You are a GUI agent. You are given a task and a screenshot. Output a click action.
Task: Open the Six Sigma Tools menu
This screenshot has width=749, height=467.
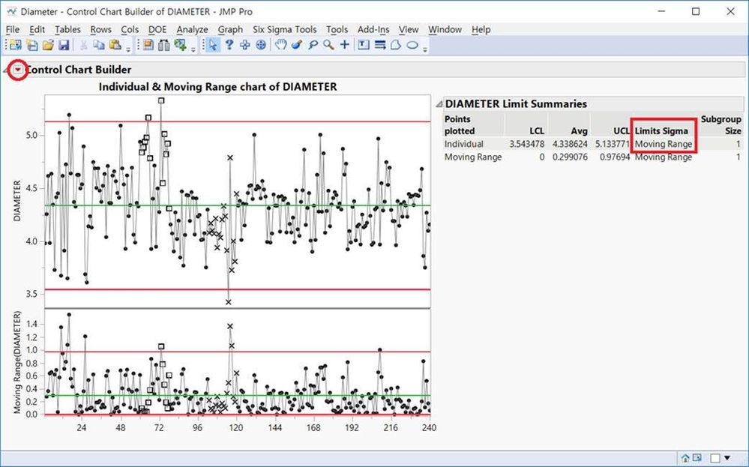(x=284, y=29)
